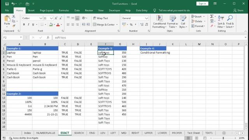The image size is (249, 140).
Task: Click the formula bar showing soft toys
Action: coord(149,38)
